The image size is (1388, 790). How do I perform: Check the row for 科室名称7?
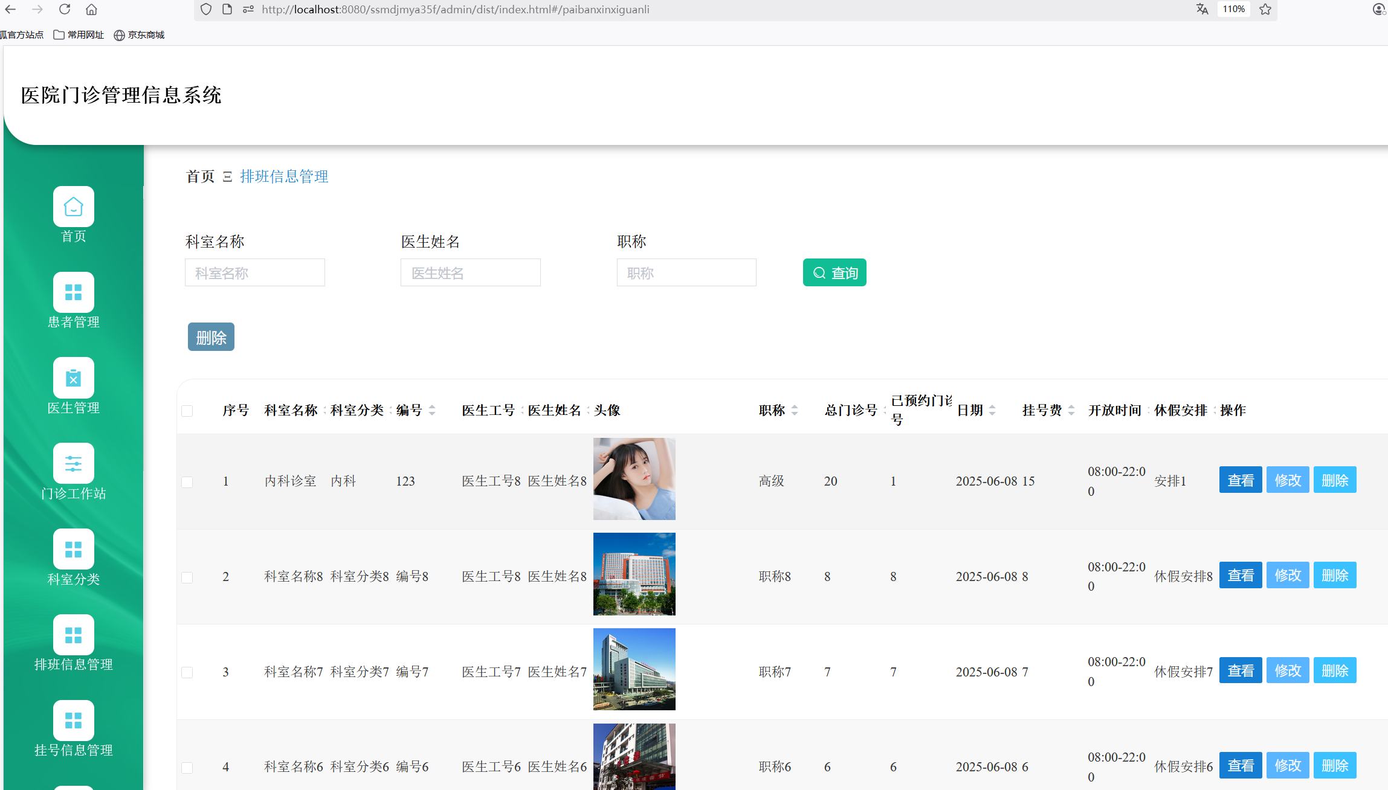click(187, 673)
